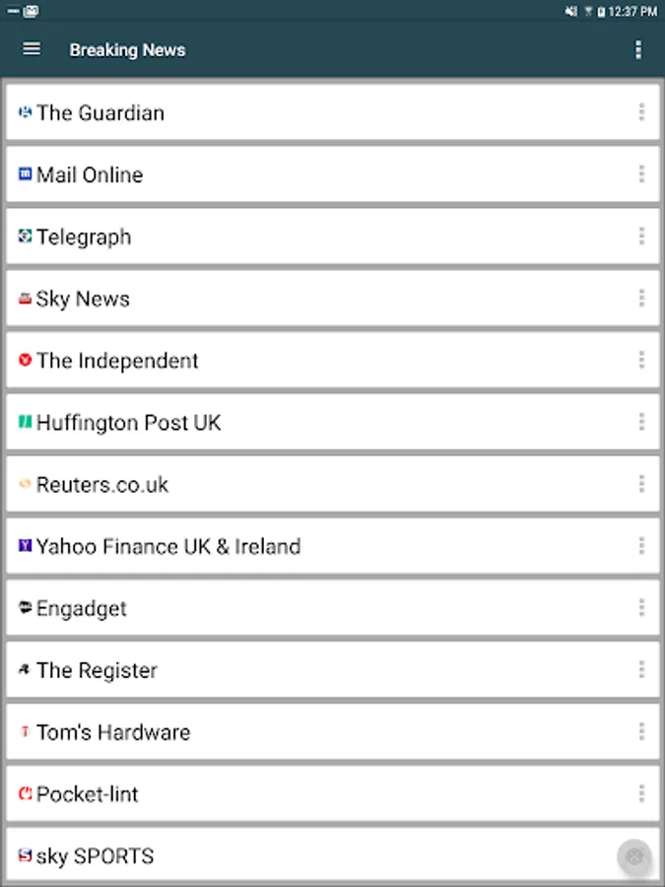This screenshot has height=887, width=665.
Task: Tap the Huffington Post UK favicon
Action: coord(26,423)
